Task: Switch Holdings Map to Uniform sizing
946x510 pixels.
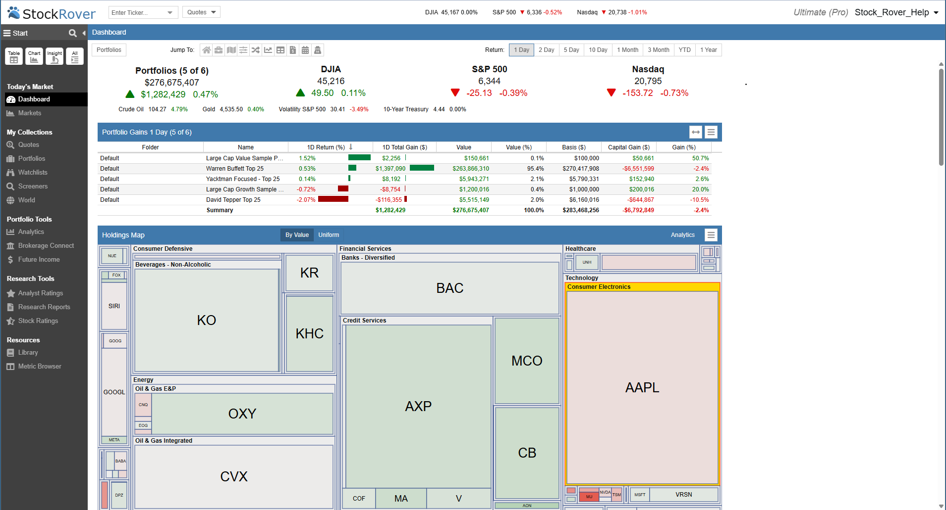Action: (x=329, y=235)
